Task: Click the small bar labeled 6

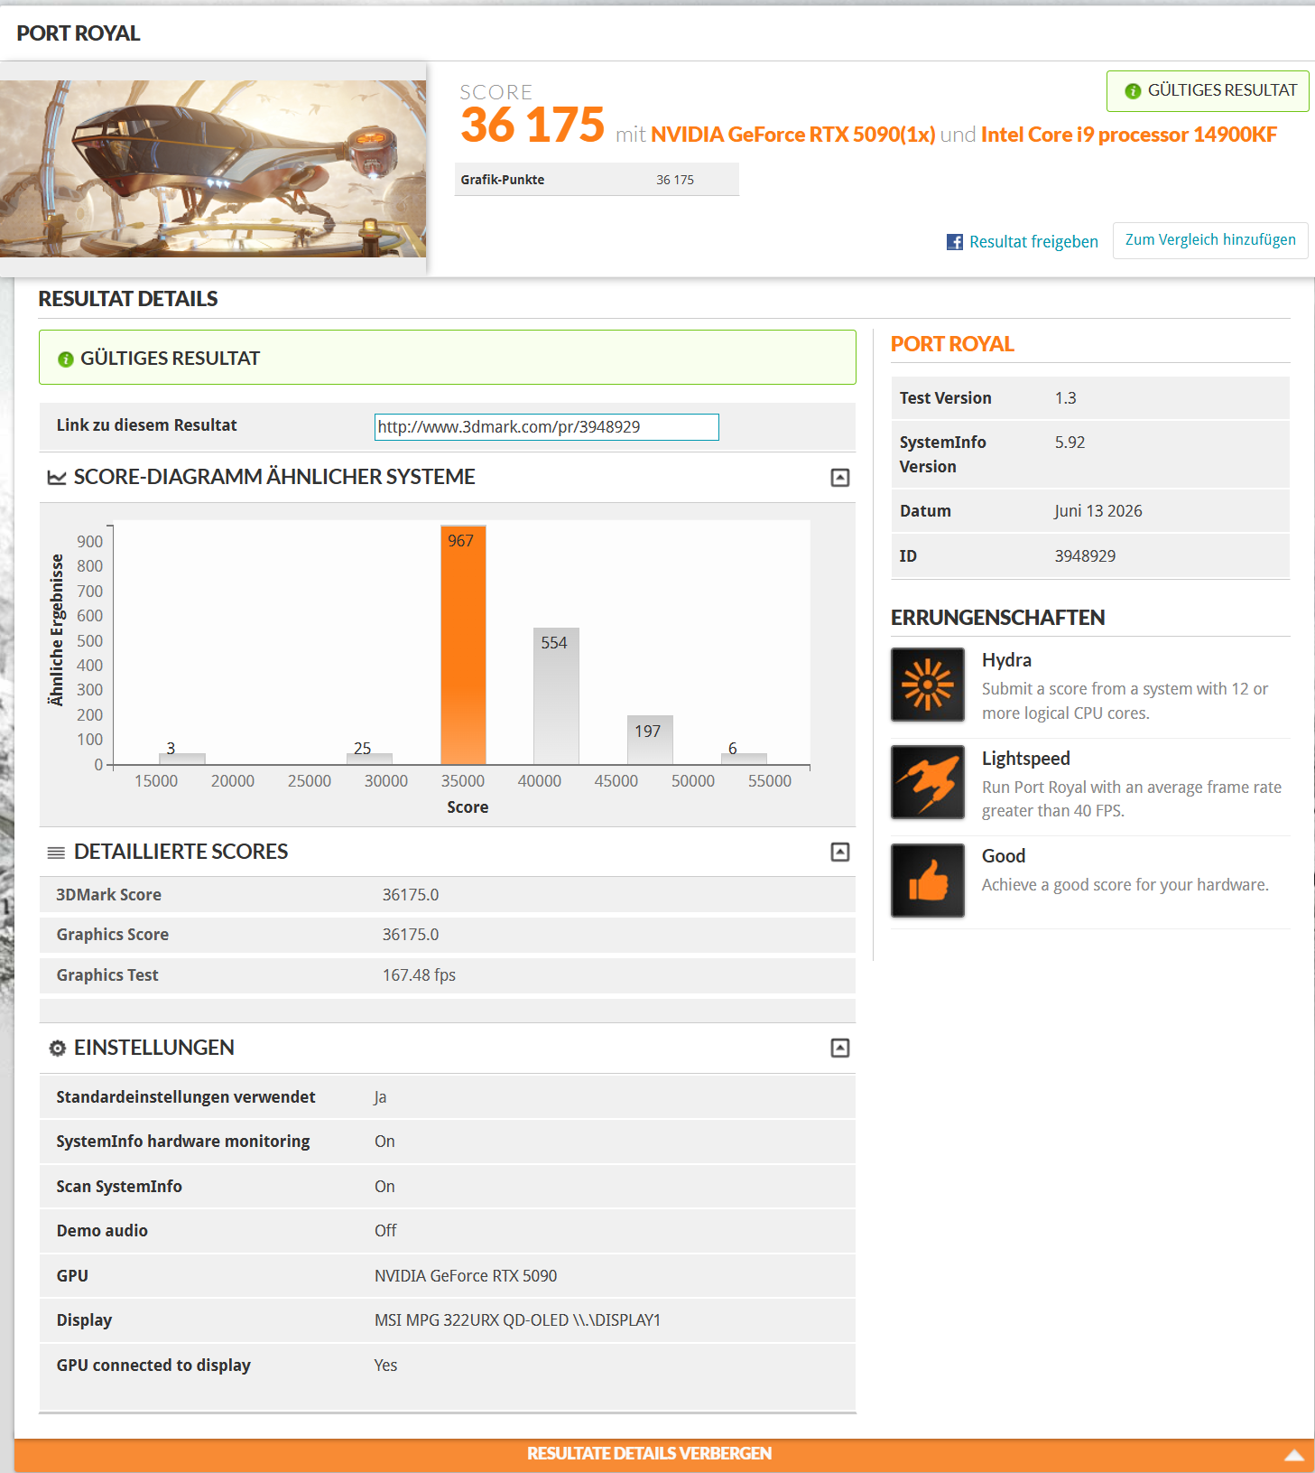Action: pyautogui.click(x=744, y=759)
